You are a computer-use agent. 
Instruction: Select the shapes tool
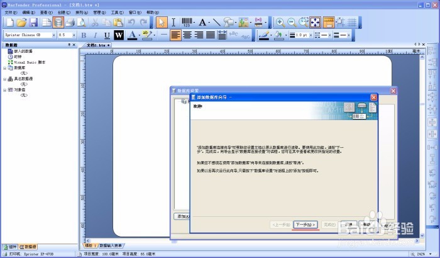click(x=229, y=22)
